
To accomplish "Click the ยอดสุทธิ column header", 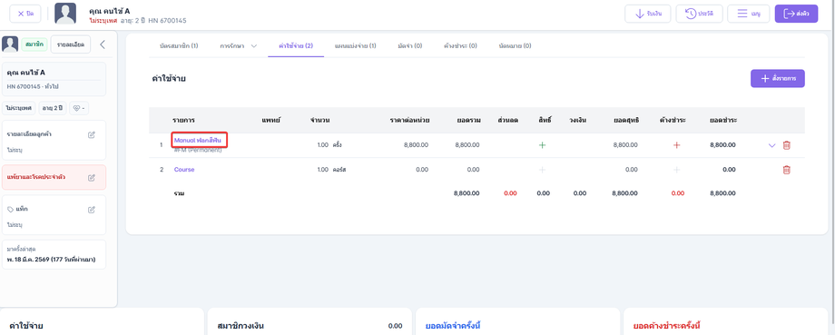I will 625,121.
